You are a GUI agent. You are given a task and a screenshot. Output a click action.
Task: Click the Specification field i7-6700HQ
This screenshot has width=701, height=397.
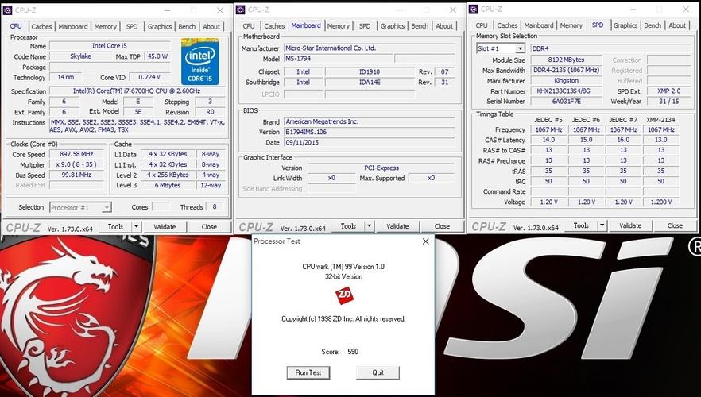tap(137, 91)
